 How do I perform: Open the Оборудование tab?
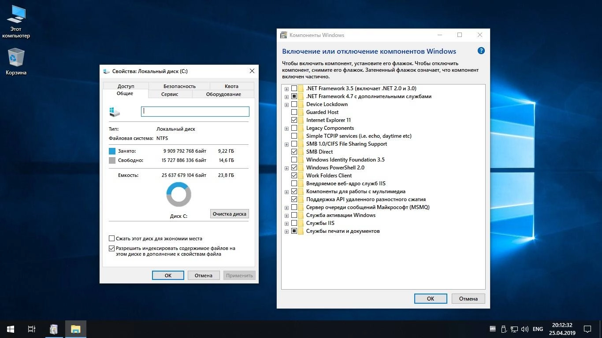click(x=223, y=94)
